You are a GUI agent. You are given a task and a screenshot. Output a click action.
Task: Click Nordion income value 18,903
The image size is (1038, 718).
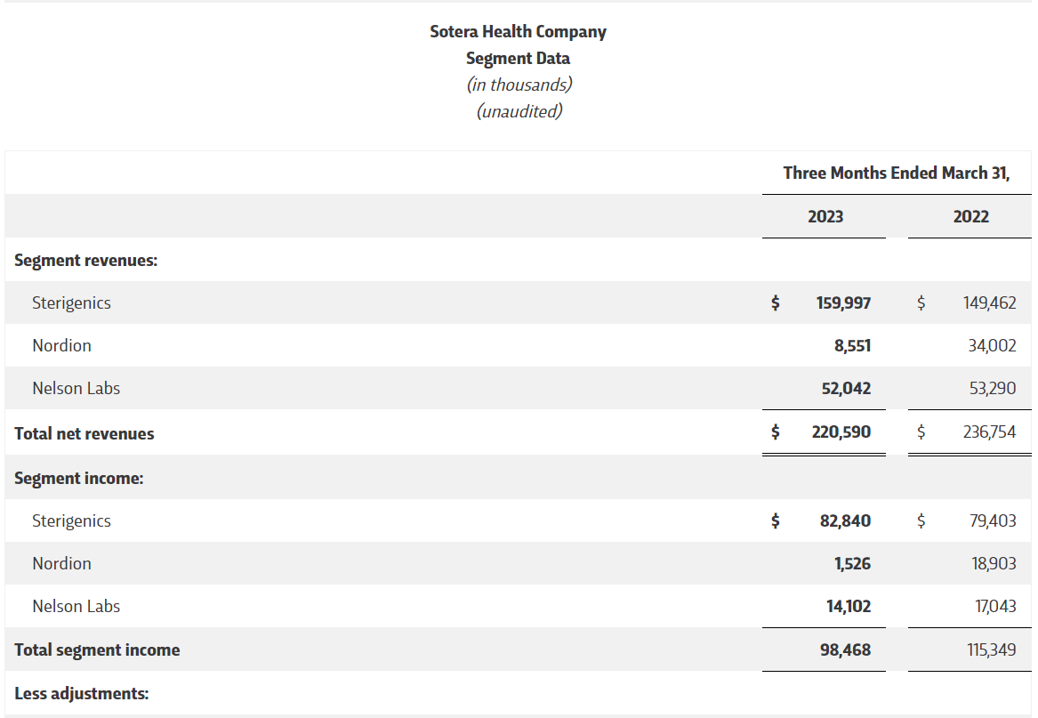[994, 564]
